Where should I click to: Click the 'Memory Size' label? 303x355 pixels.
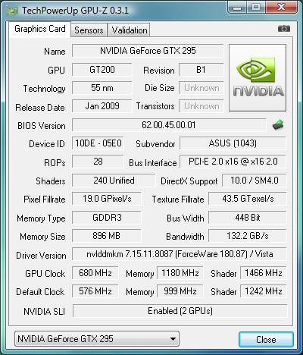[42, 237]
